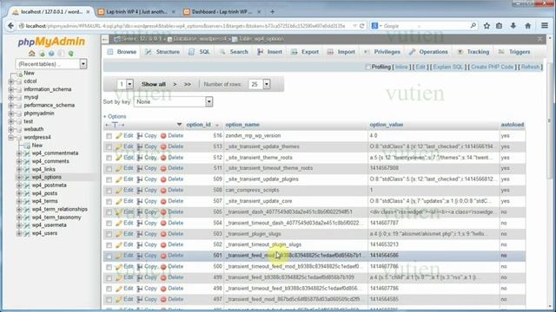This screenshot has width=556, height=312.
Task: Sort by the option_name column header
Action: (242, 125)
